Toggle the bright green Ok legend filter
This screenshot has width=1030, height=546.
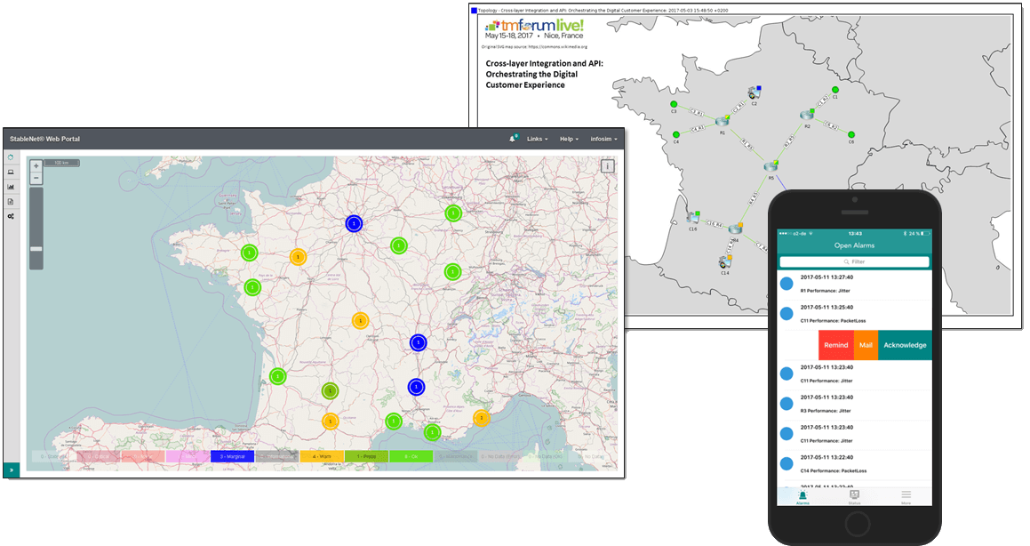pos(411,456)
